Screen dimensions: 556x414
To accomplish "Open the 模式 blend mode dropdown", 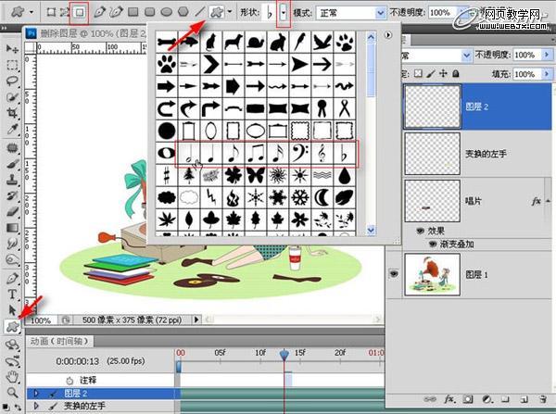I will click(382, 15).
